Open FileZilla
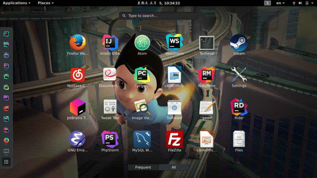 [174, 139]
